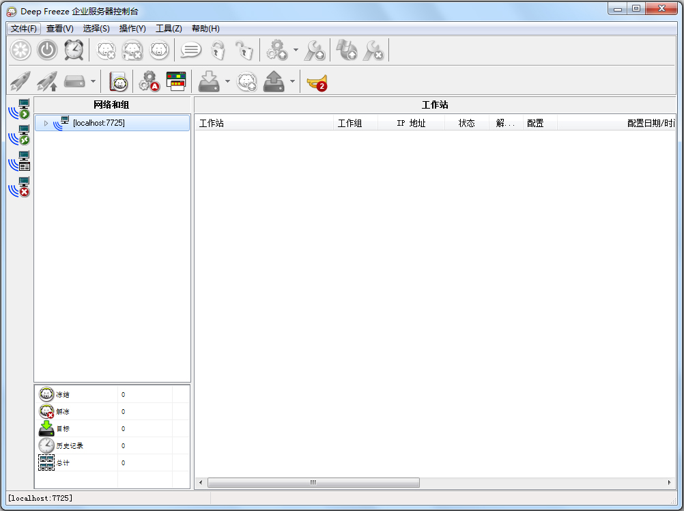The width and height of the screenshot is (684, 511).
Task: Select the 冻结 count row
Action: point(112,394)
